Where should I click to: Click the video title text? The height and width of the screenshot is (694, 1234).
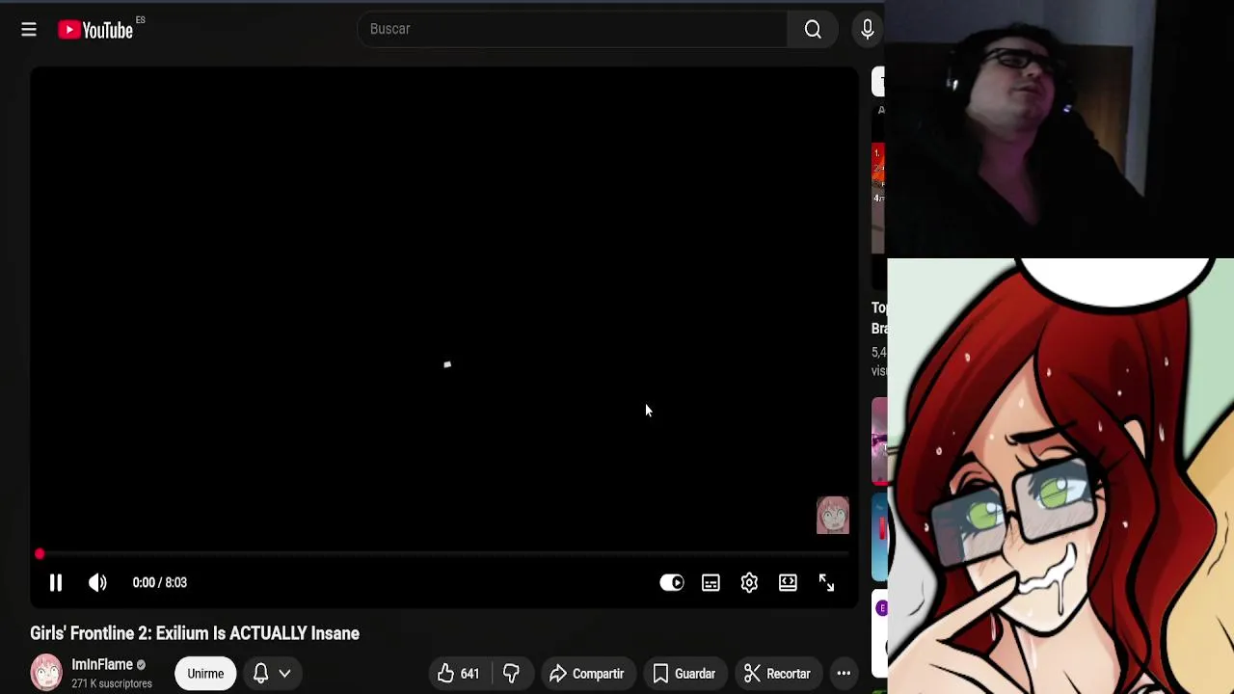tap(195, 633)
